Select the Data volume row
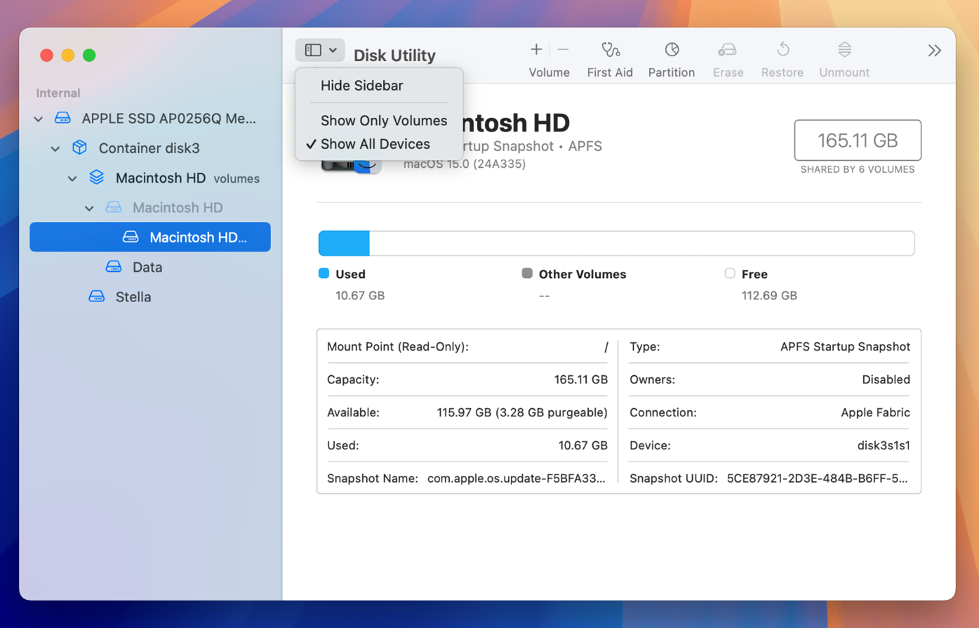The height and width of the screenshot is (628, 979). click(150, 267)
